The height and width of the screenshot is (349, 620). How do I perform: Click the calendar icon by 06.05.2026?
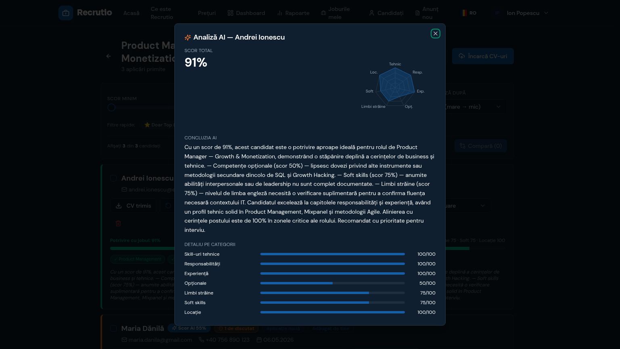pyautogui.click(x=259, y=340)
